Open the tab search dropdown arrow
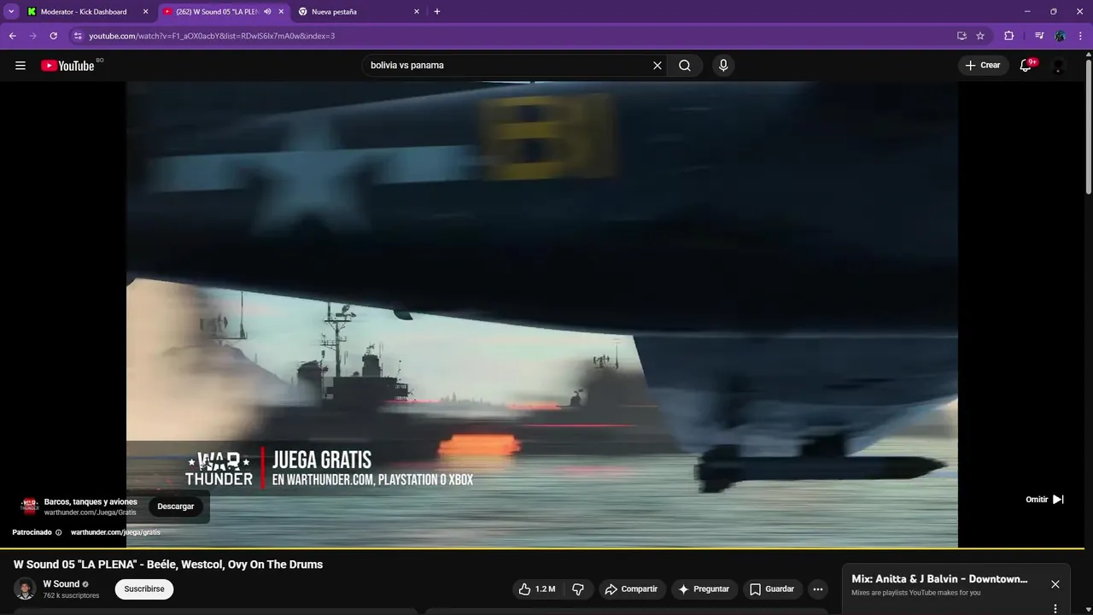Image resolution: width=1093 pixels, height=615 pixels. 11,12
